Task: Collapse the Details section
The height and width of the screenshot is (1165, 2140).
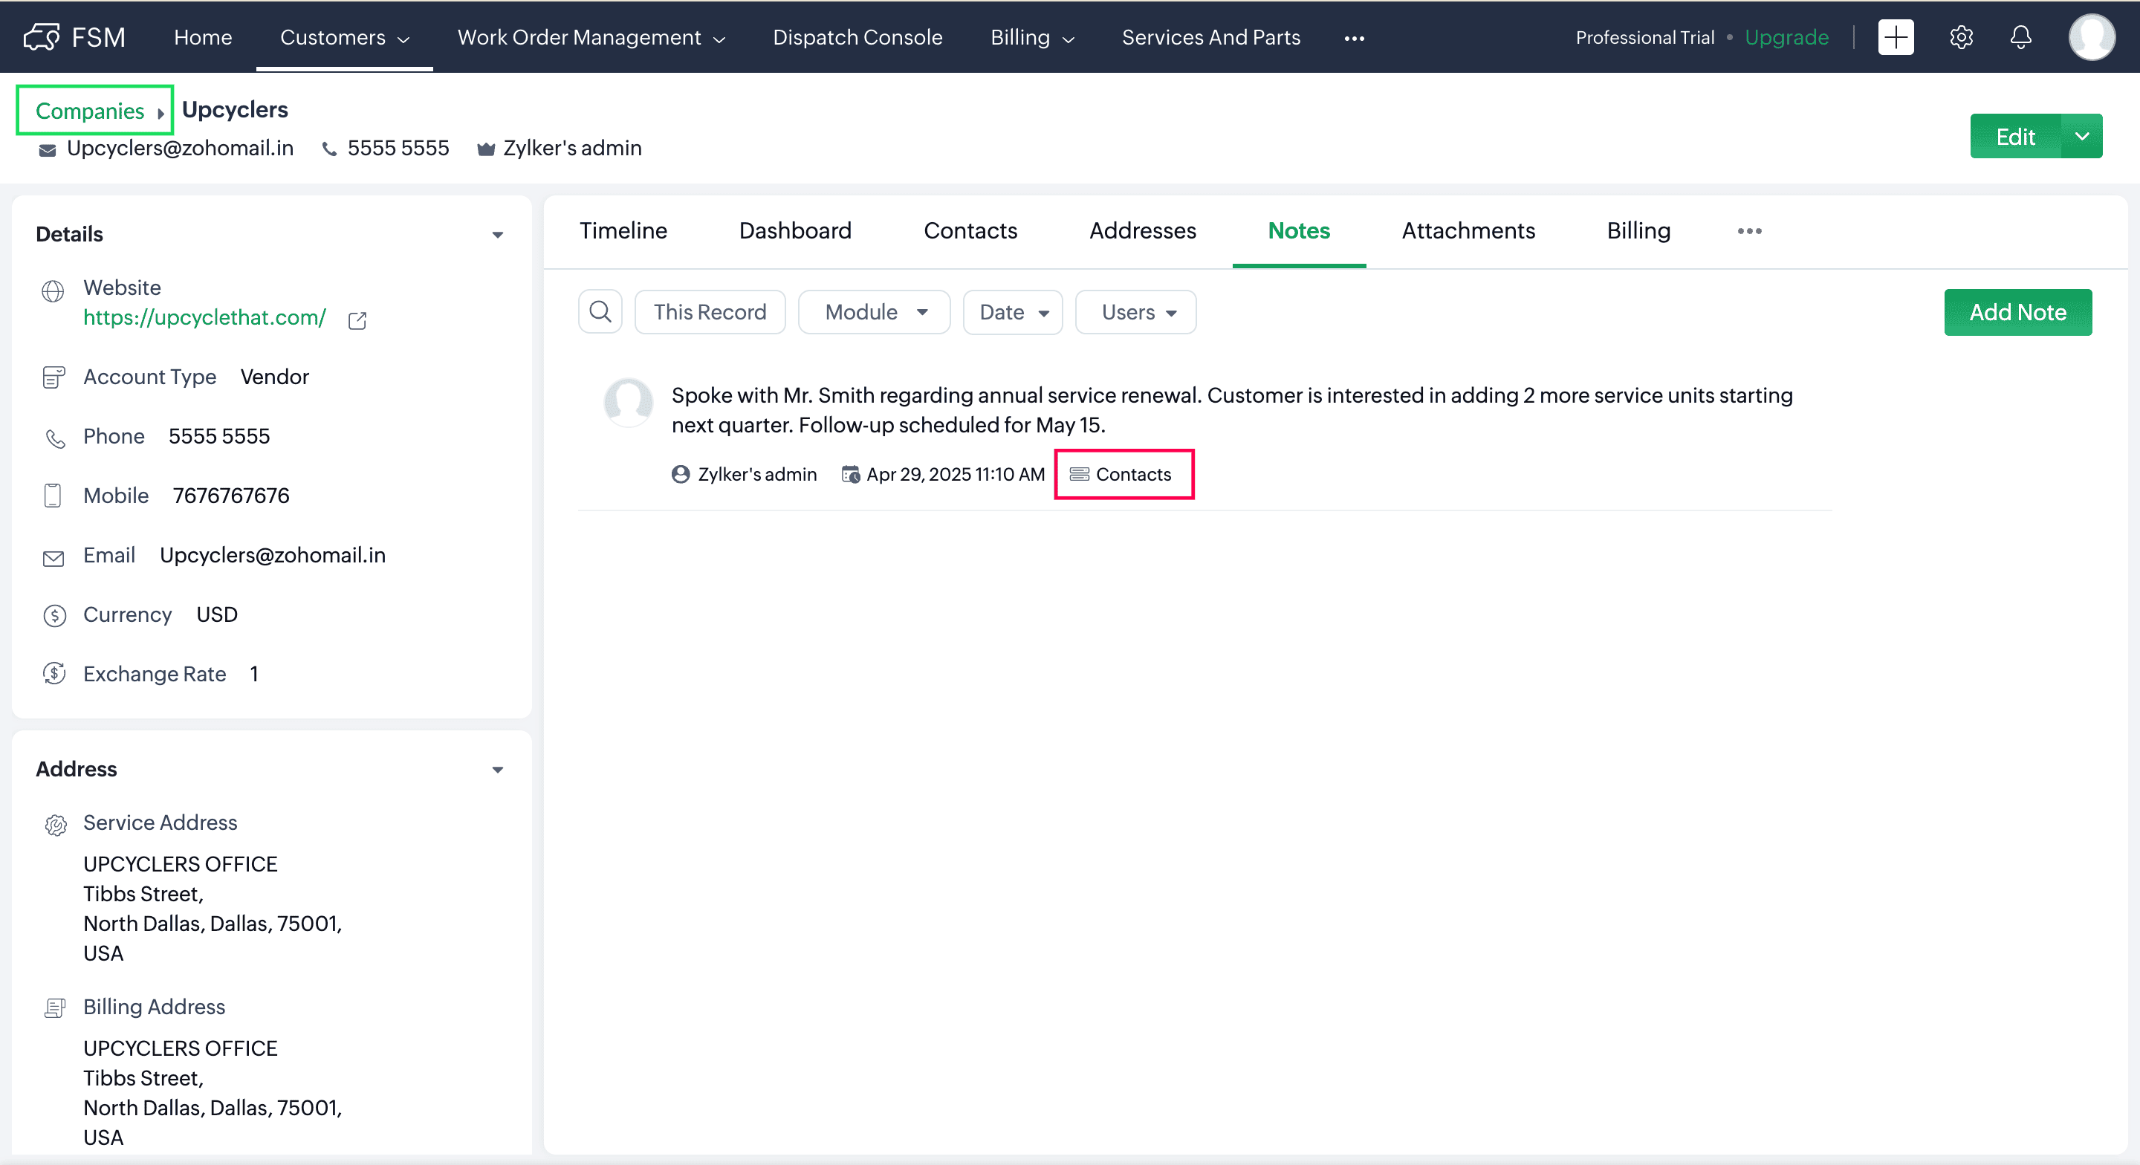Action: click(x=498, y=236)
